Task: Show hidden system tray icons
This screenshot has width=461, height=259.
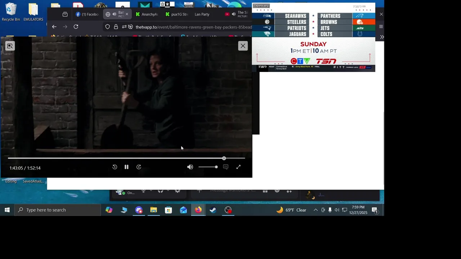Action: point(315,210)
